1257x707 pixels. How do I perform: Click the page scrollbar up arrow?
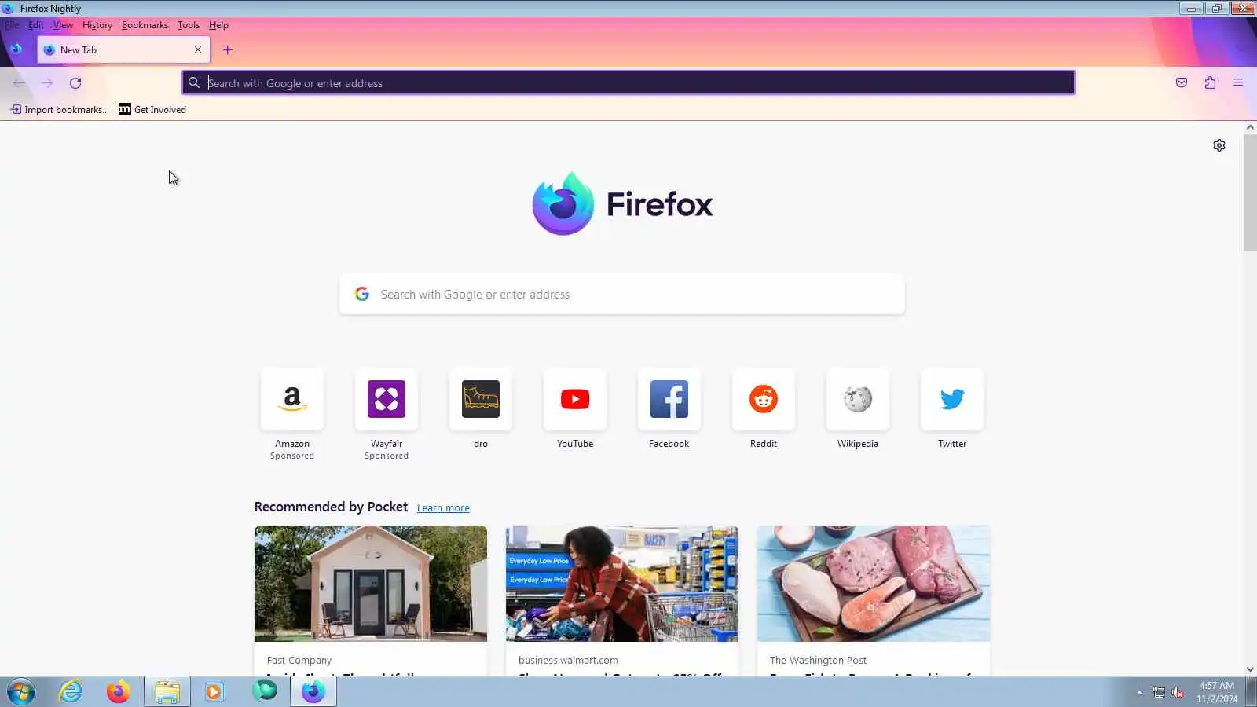pyautogui.click(x=1250, y=127)
